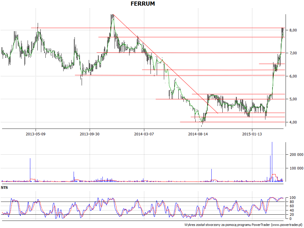Click the STS indicator label

tap(4, 188)
